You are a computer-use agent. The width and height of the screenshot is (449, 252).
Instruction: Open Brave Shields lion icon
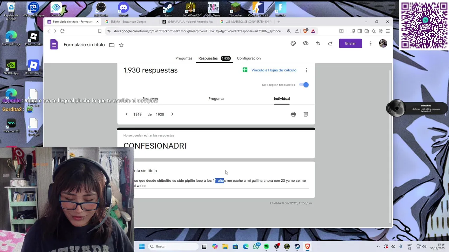click(x=305, y=31)
